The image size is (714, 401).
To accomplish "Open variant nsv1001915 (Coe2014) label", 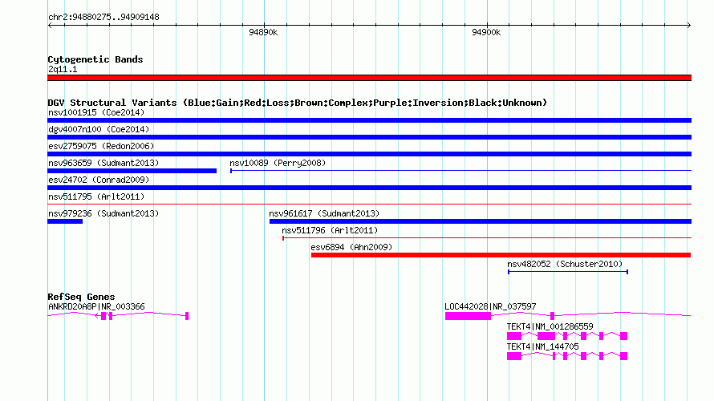I will [96, 112].
